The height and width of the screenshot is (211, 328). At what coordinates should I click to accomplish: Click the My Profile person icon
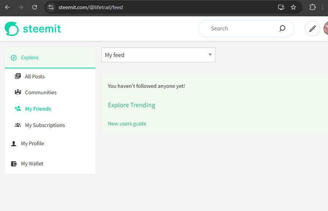coord(14,144)
